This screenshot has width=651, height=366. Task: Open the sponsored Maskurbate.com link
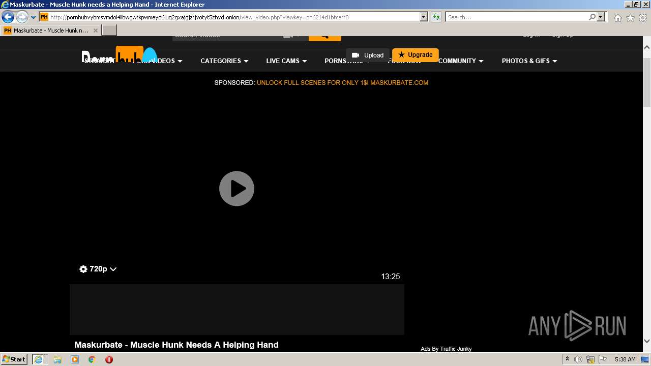pos(342,82)
